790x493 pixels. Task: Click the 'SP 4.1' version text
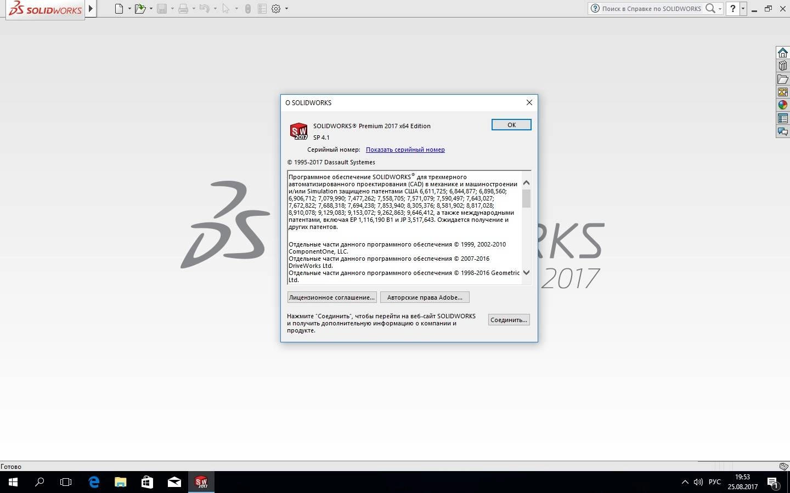[x=321, y=137]
